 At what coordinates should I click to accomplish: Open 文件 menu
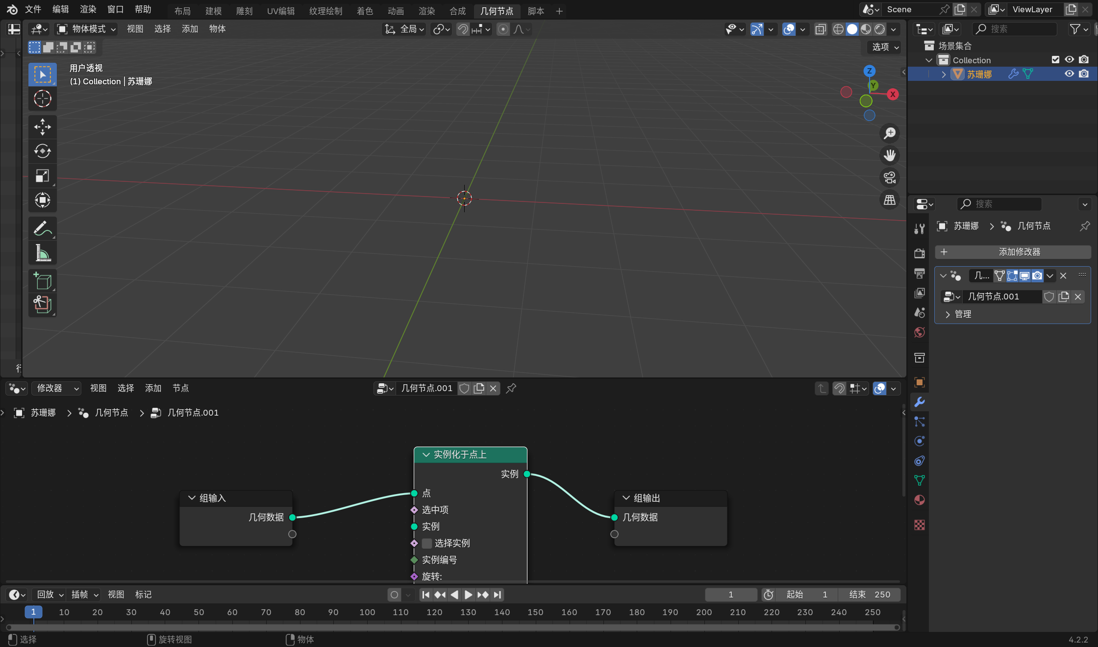pyautogui.click(x=33, y=9)
